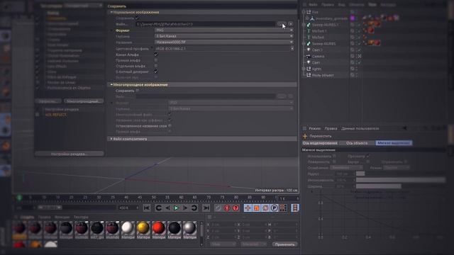Select the chrome material sphere
This screenshot has height=255, width=454.
[x=189, y=228]
